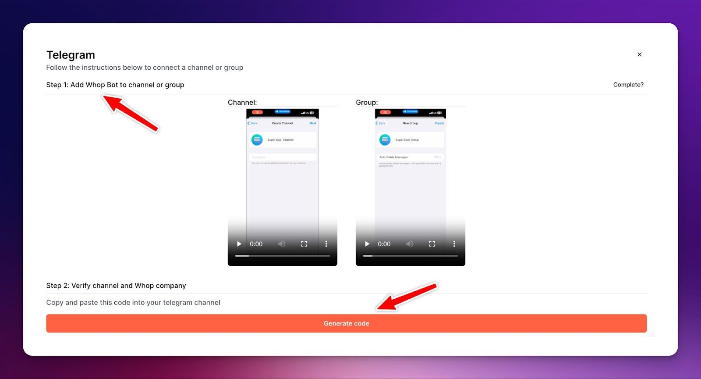Click the 0:00 timestamp on Group video
The height and width of the screenshot is (379, 701).
tap(384, 244)
